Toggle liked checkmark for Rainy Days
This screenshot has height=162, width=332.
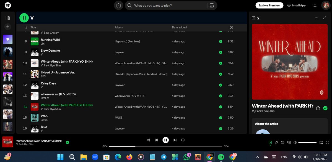tap(221, 85)
